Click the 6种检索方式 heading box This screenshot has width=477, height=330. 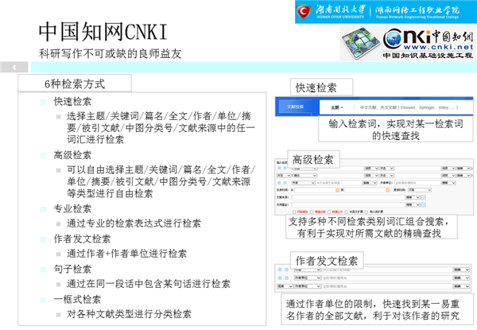(x=75, y=83)
